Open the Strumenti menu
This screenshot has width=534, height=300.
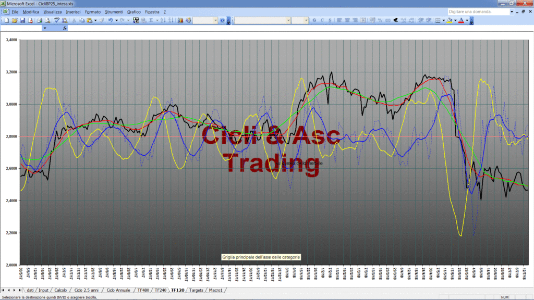pos(114,12)
